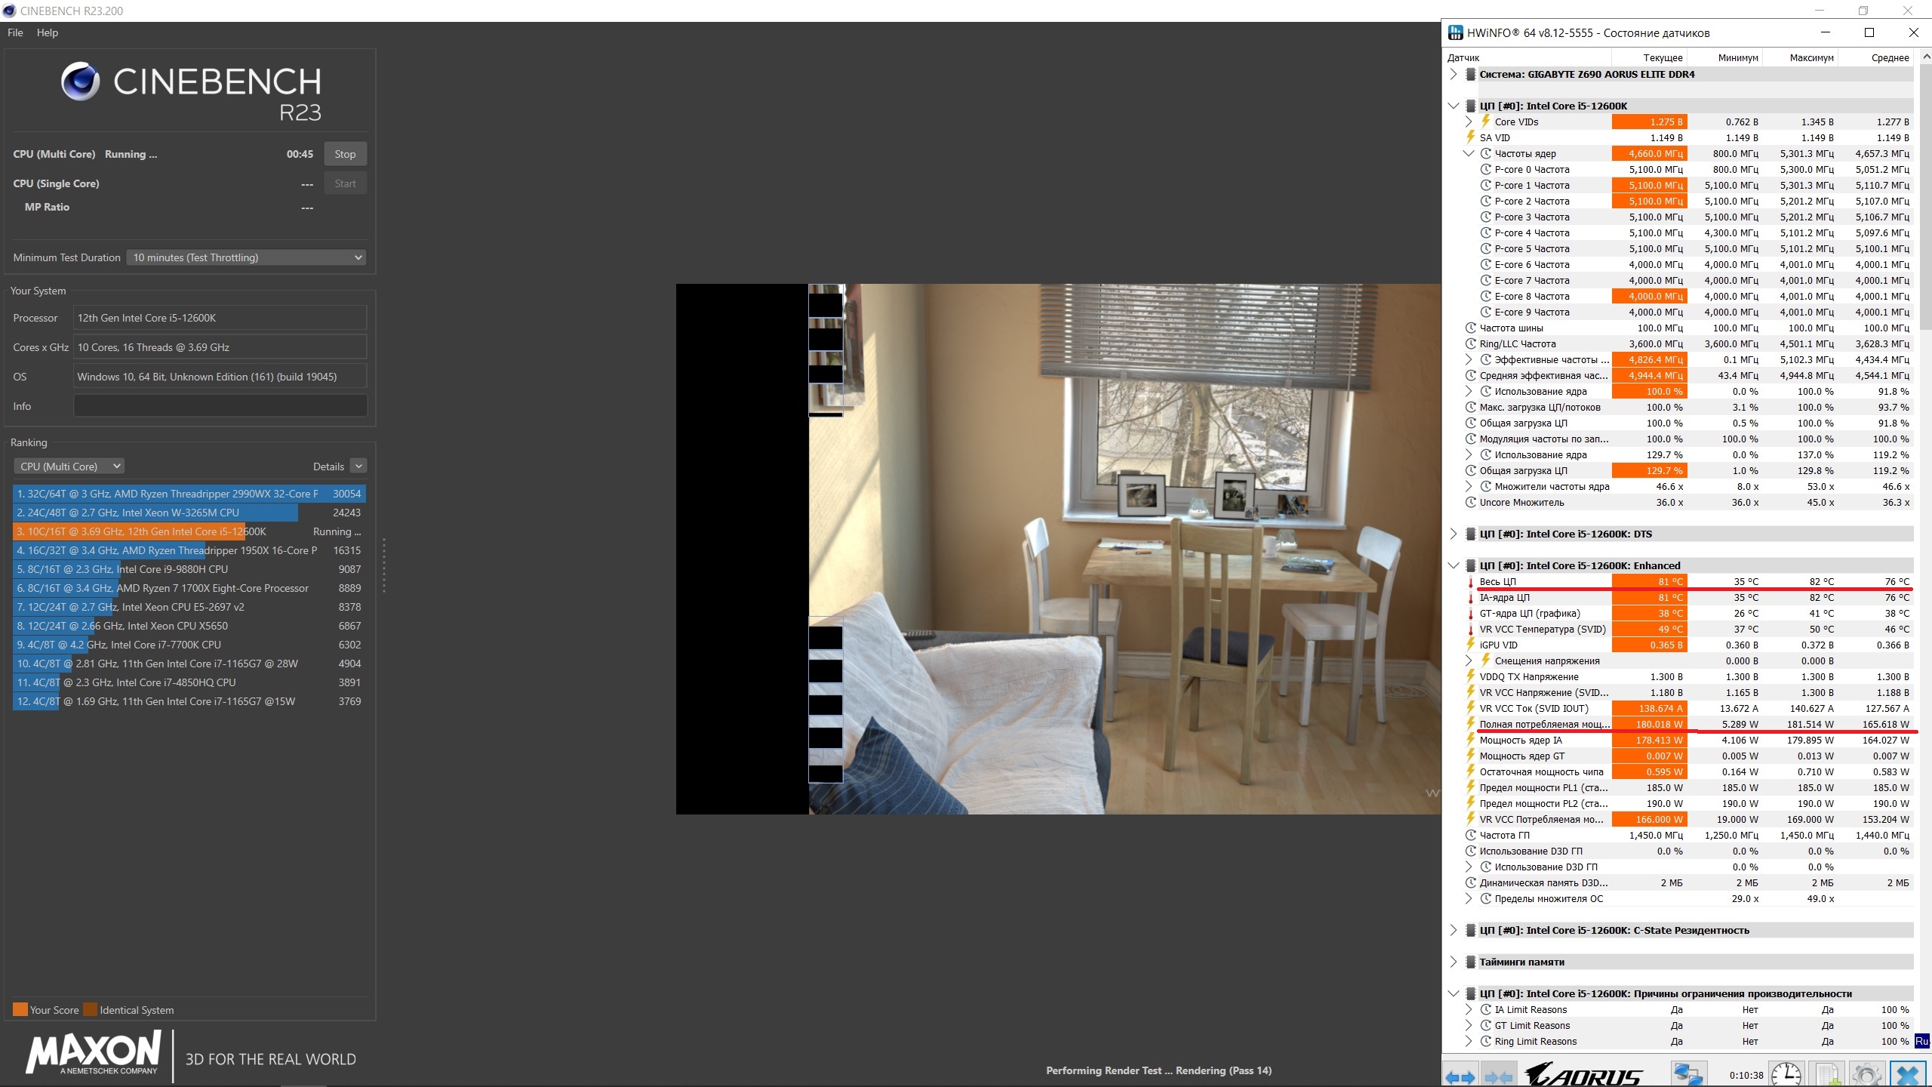Image resolution: width=1932 pixels, height=1087 pixels.
Task: Click the Cinebench R23 sphere logo
Action: pyautogui.click(x=80, y=82)
